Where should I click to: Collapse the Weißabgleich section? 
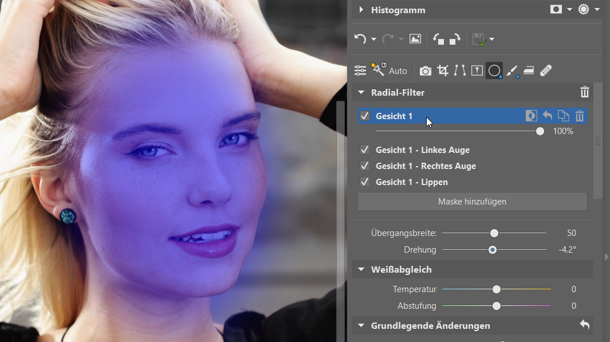(361, 269)
